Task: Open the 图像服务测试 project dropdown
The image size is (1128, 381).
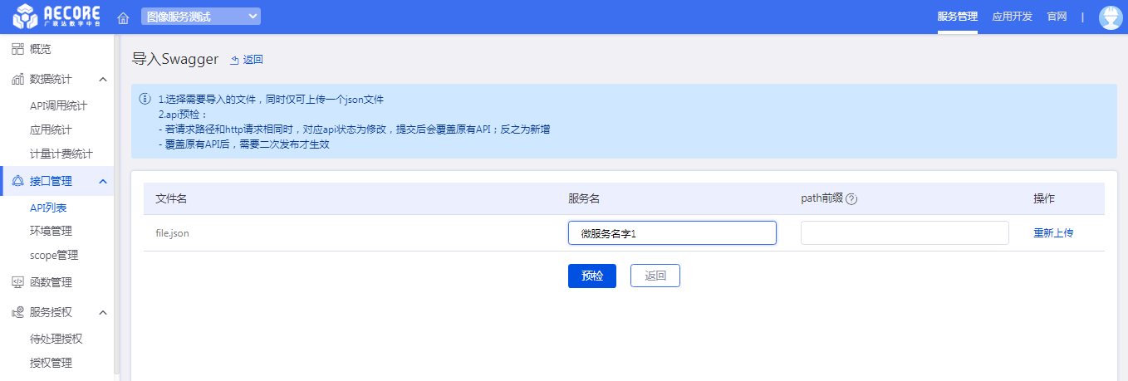Action: point(200,17)
